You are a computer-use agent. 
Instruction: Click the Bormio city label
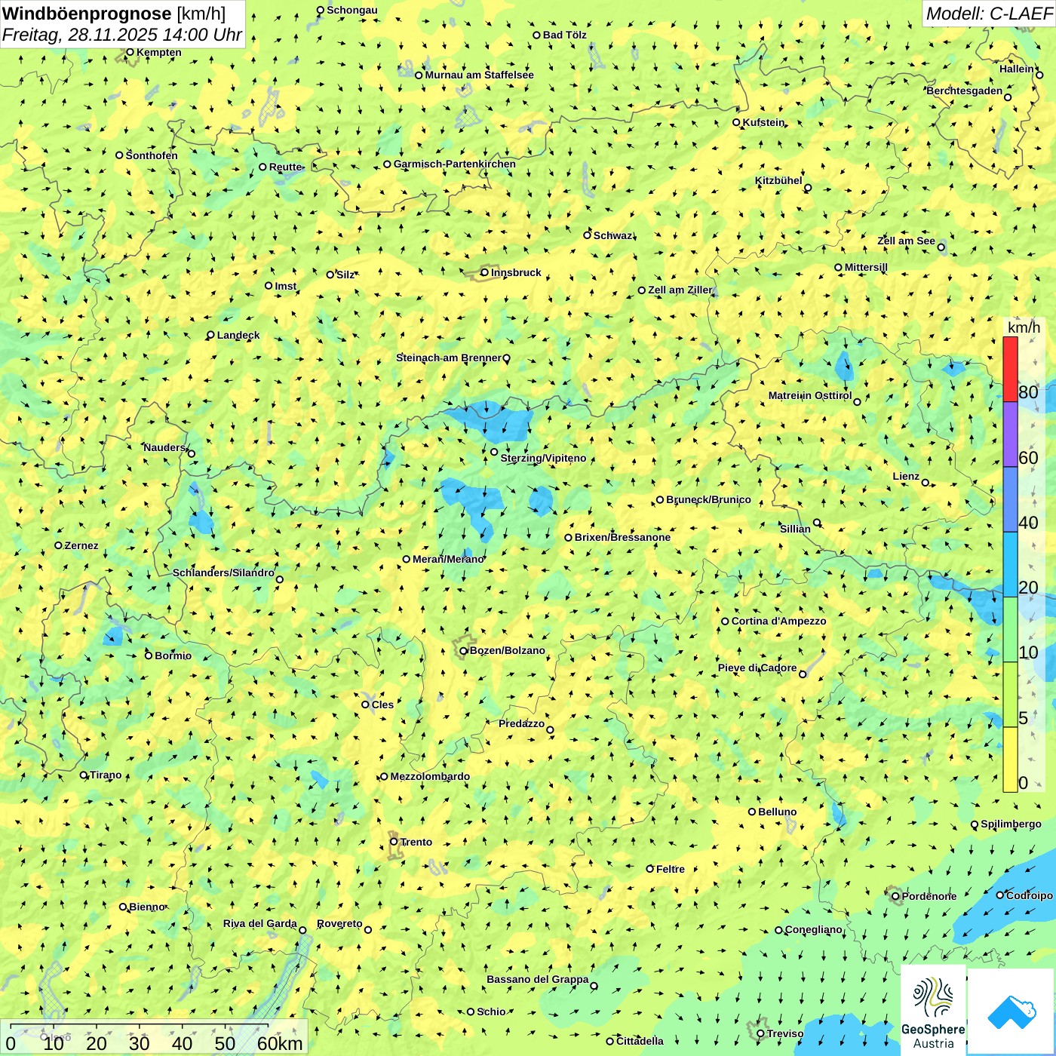click(173, 655)
